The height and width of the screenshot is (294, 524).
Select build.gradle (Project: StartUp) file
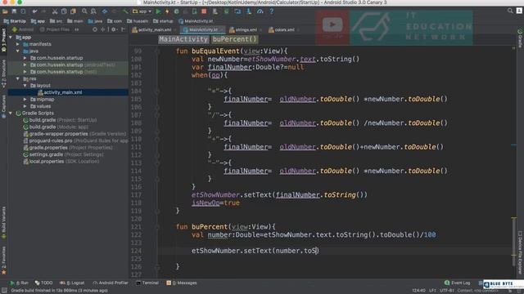[x=60, y=120]
